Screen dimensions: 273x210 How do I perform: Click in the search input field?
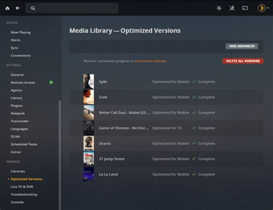(72, 8)
